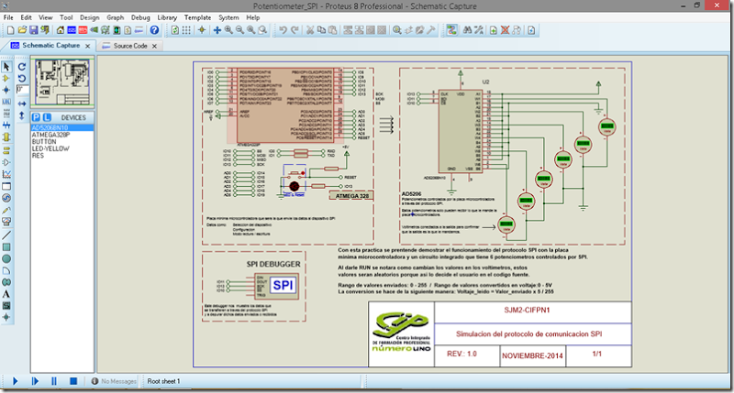Click the rotation angle input field
The height and width of the screenshot is (393, 734).
22,90
